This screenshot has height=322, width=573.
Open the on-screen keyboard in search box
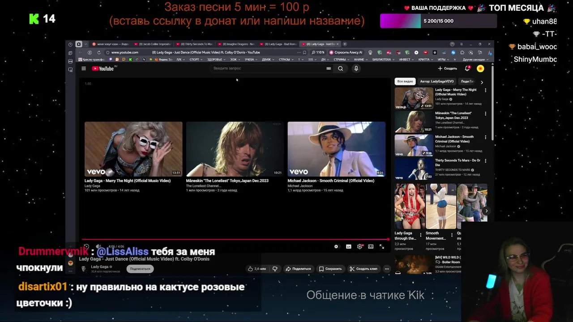coord(329,68)
